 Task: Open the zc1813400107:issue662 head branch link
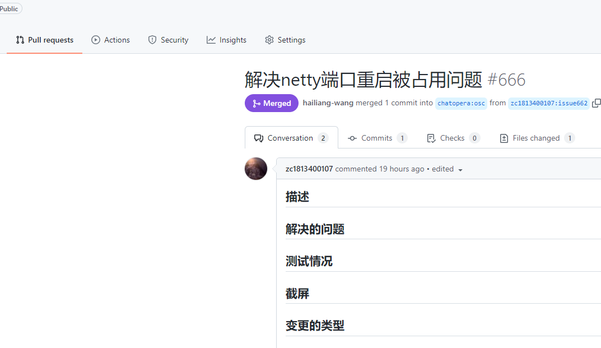pos(548,103)
